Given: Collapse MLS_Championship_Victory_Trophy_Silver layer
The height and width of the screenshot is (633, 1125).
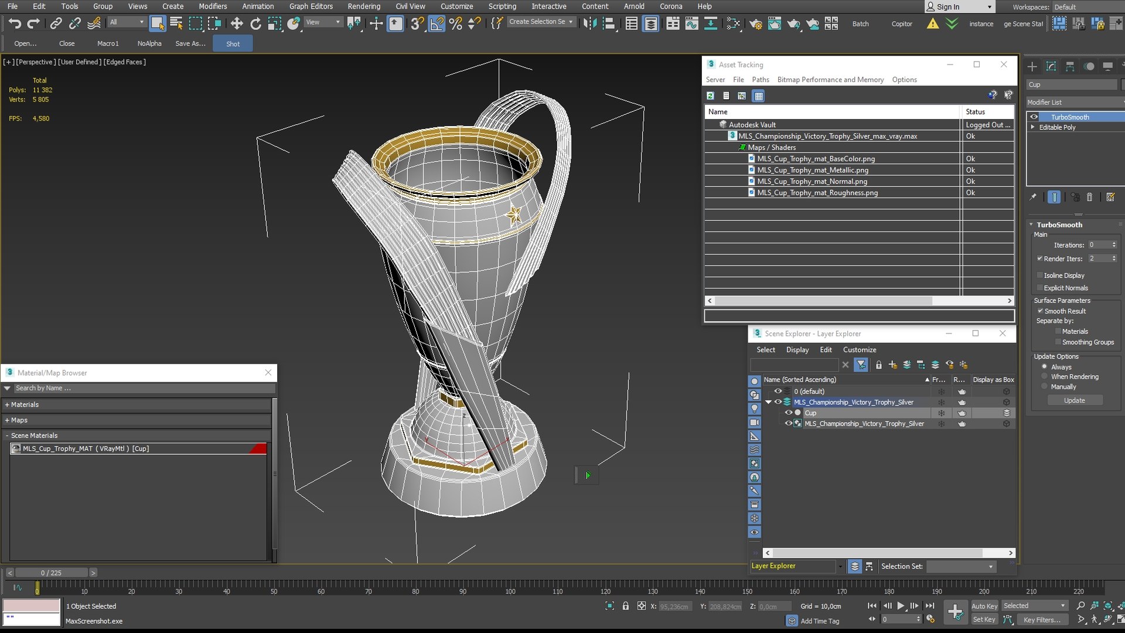Looking at the screenshot, I should point(768,402).
